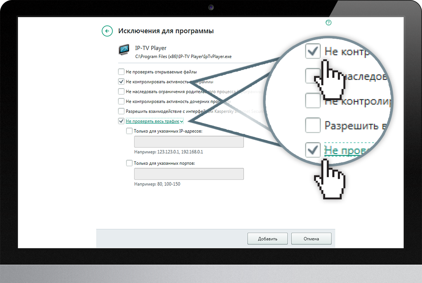The width and height of the screenshot is (422, 283).
Task: Click the IP addresses input field
Action: (x=189, y=142)
